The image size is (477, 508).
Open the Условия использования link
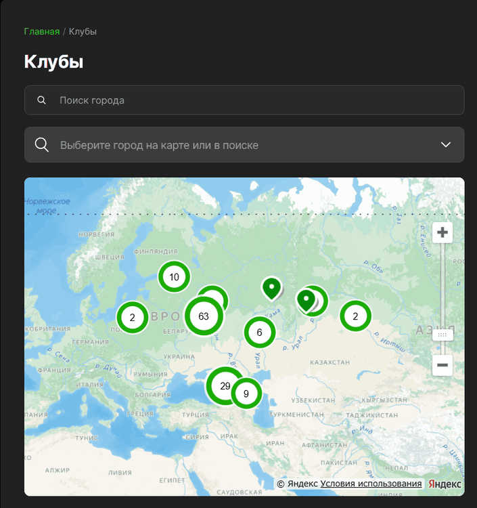coord(371,484)
